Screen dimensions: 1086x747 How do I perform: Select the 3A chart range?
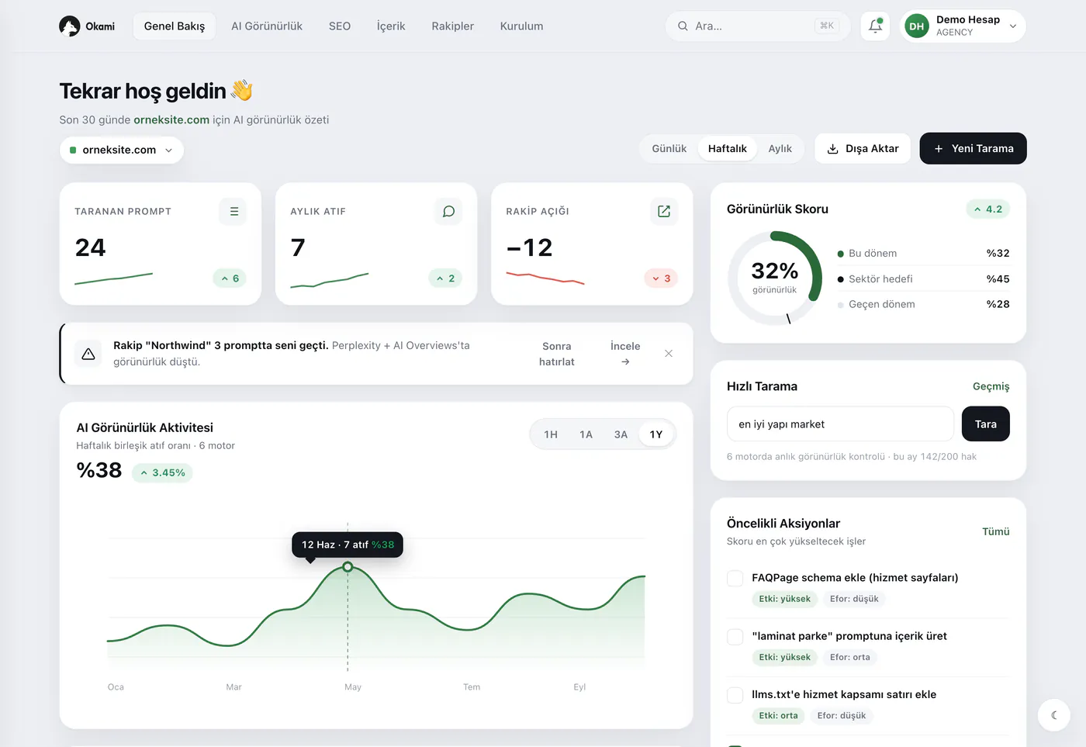[621, 434]
